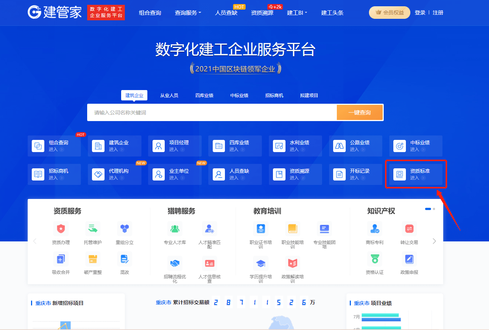
Task: Click the 托管维护 icon
Action: tap(93, 229)
